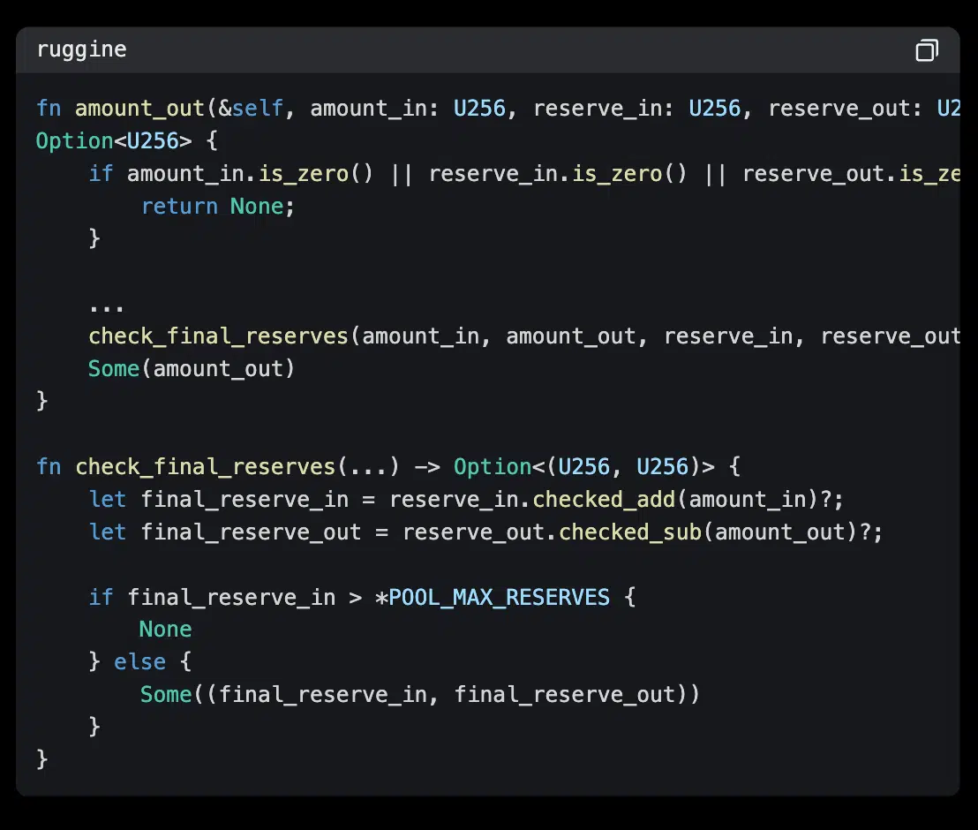The width and height of the screenshot is (978, 830).
Task: Click the POOL_MAX_RESERVES constant
Action: [499, 597]
